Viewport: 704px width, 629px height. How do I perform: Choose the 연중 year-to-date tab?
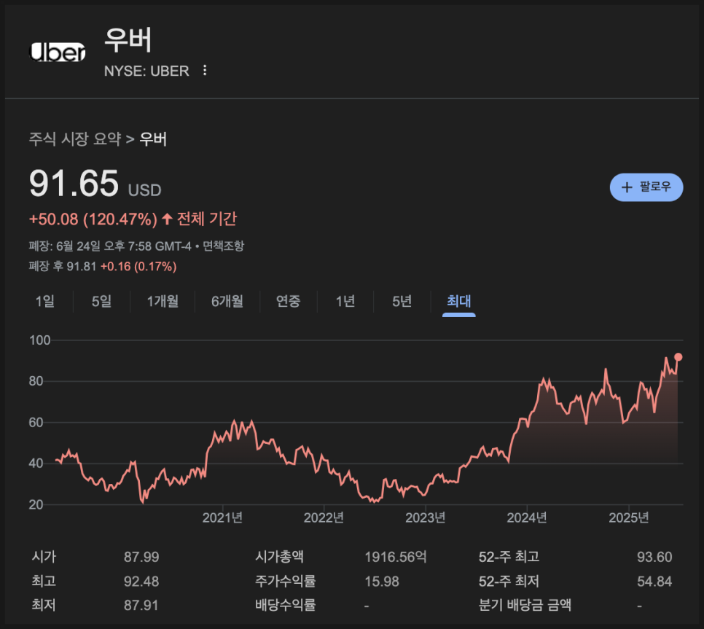[289, 301]
